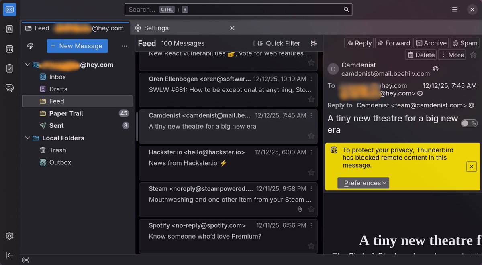This screenshot has width=482, height=265.
Task: Switch to the Feed mail tab
Action: (75, 28)
